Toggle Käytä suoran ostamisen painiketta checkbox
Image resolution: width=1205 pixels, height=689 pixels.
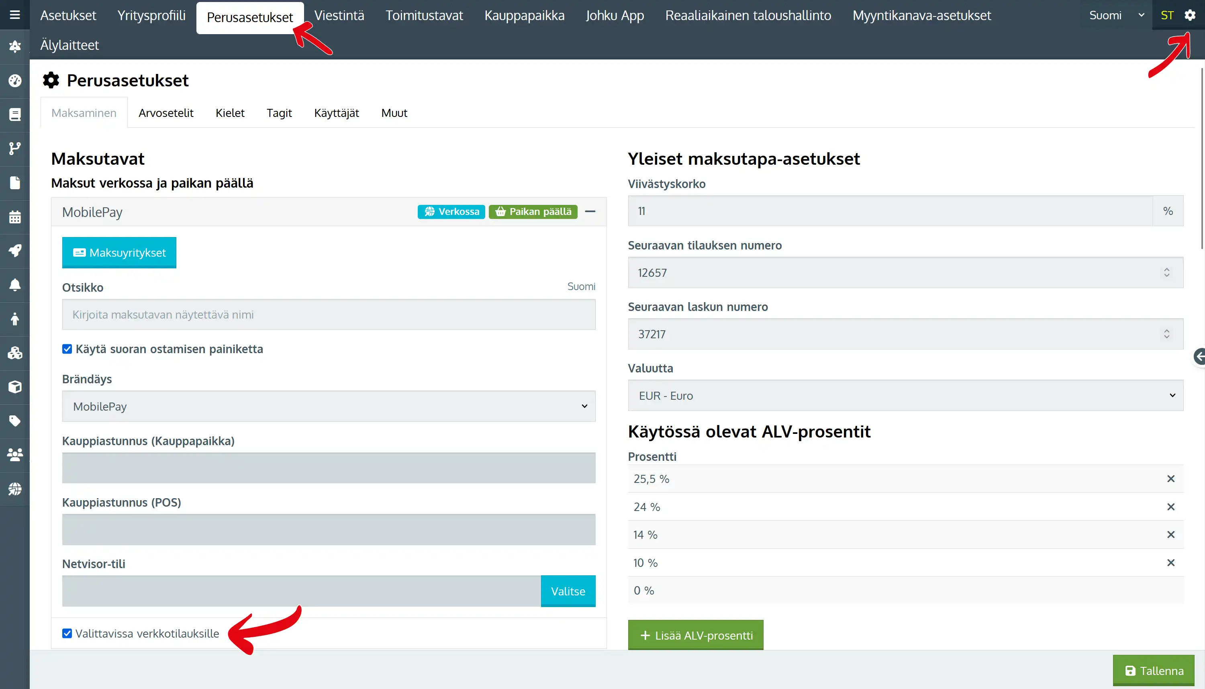coord(67,349)
